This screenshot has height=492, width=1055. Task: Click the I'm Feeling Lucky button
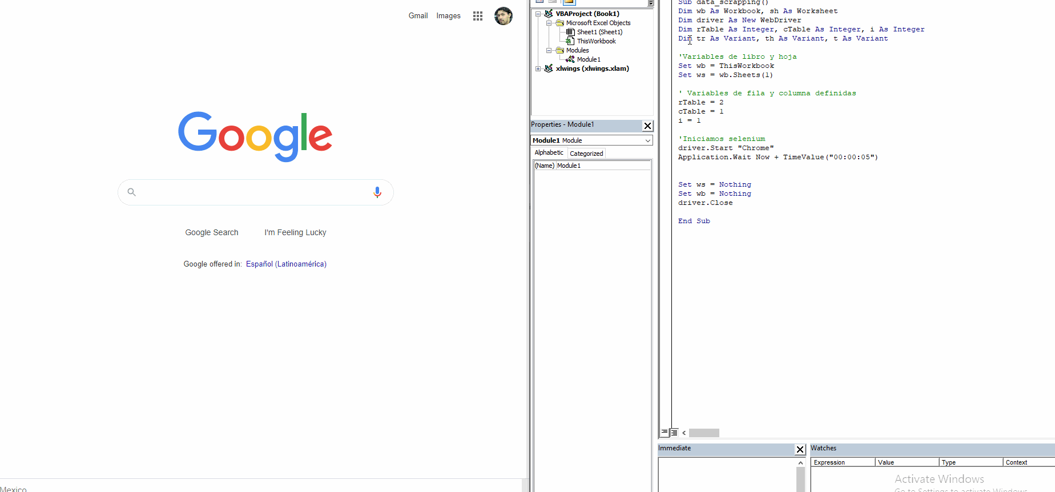(295, 232)
